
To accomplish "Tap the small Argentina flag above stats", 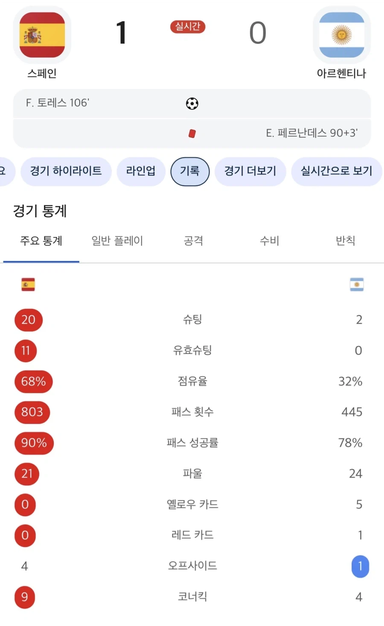I will [x=357, y=284].
